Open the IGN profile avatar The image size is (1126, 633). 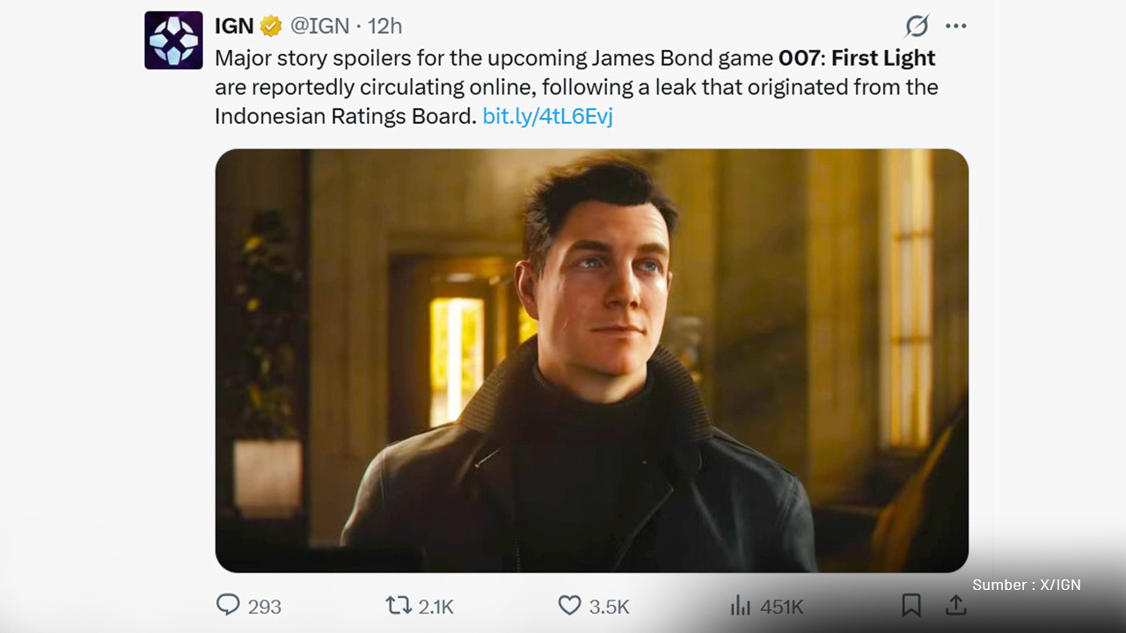point(173,40)
